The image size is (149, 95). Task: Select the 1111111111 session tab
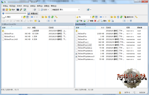(14, 13)
